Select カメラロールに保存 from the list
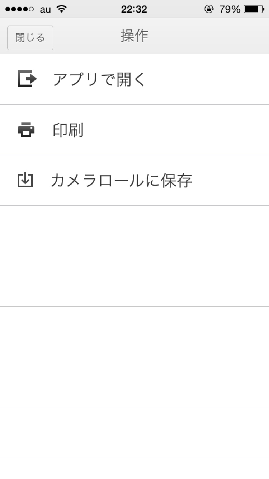The image size is (269, 479). coord(121,180)
